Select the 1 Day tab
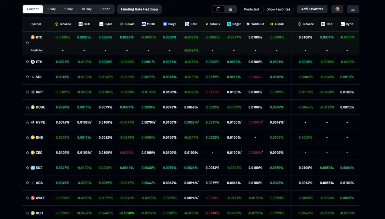 (x=51, y=9)
